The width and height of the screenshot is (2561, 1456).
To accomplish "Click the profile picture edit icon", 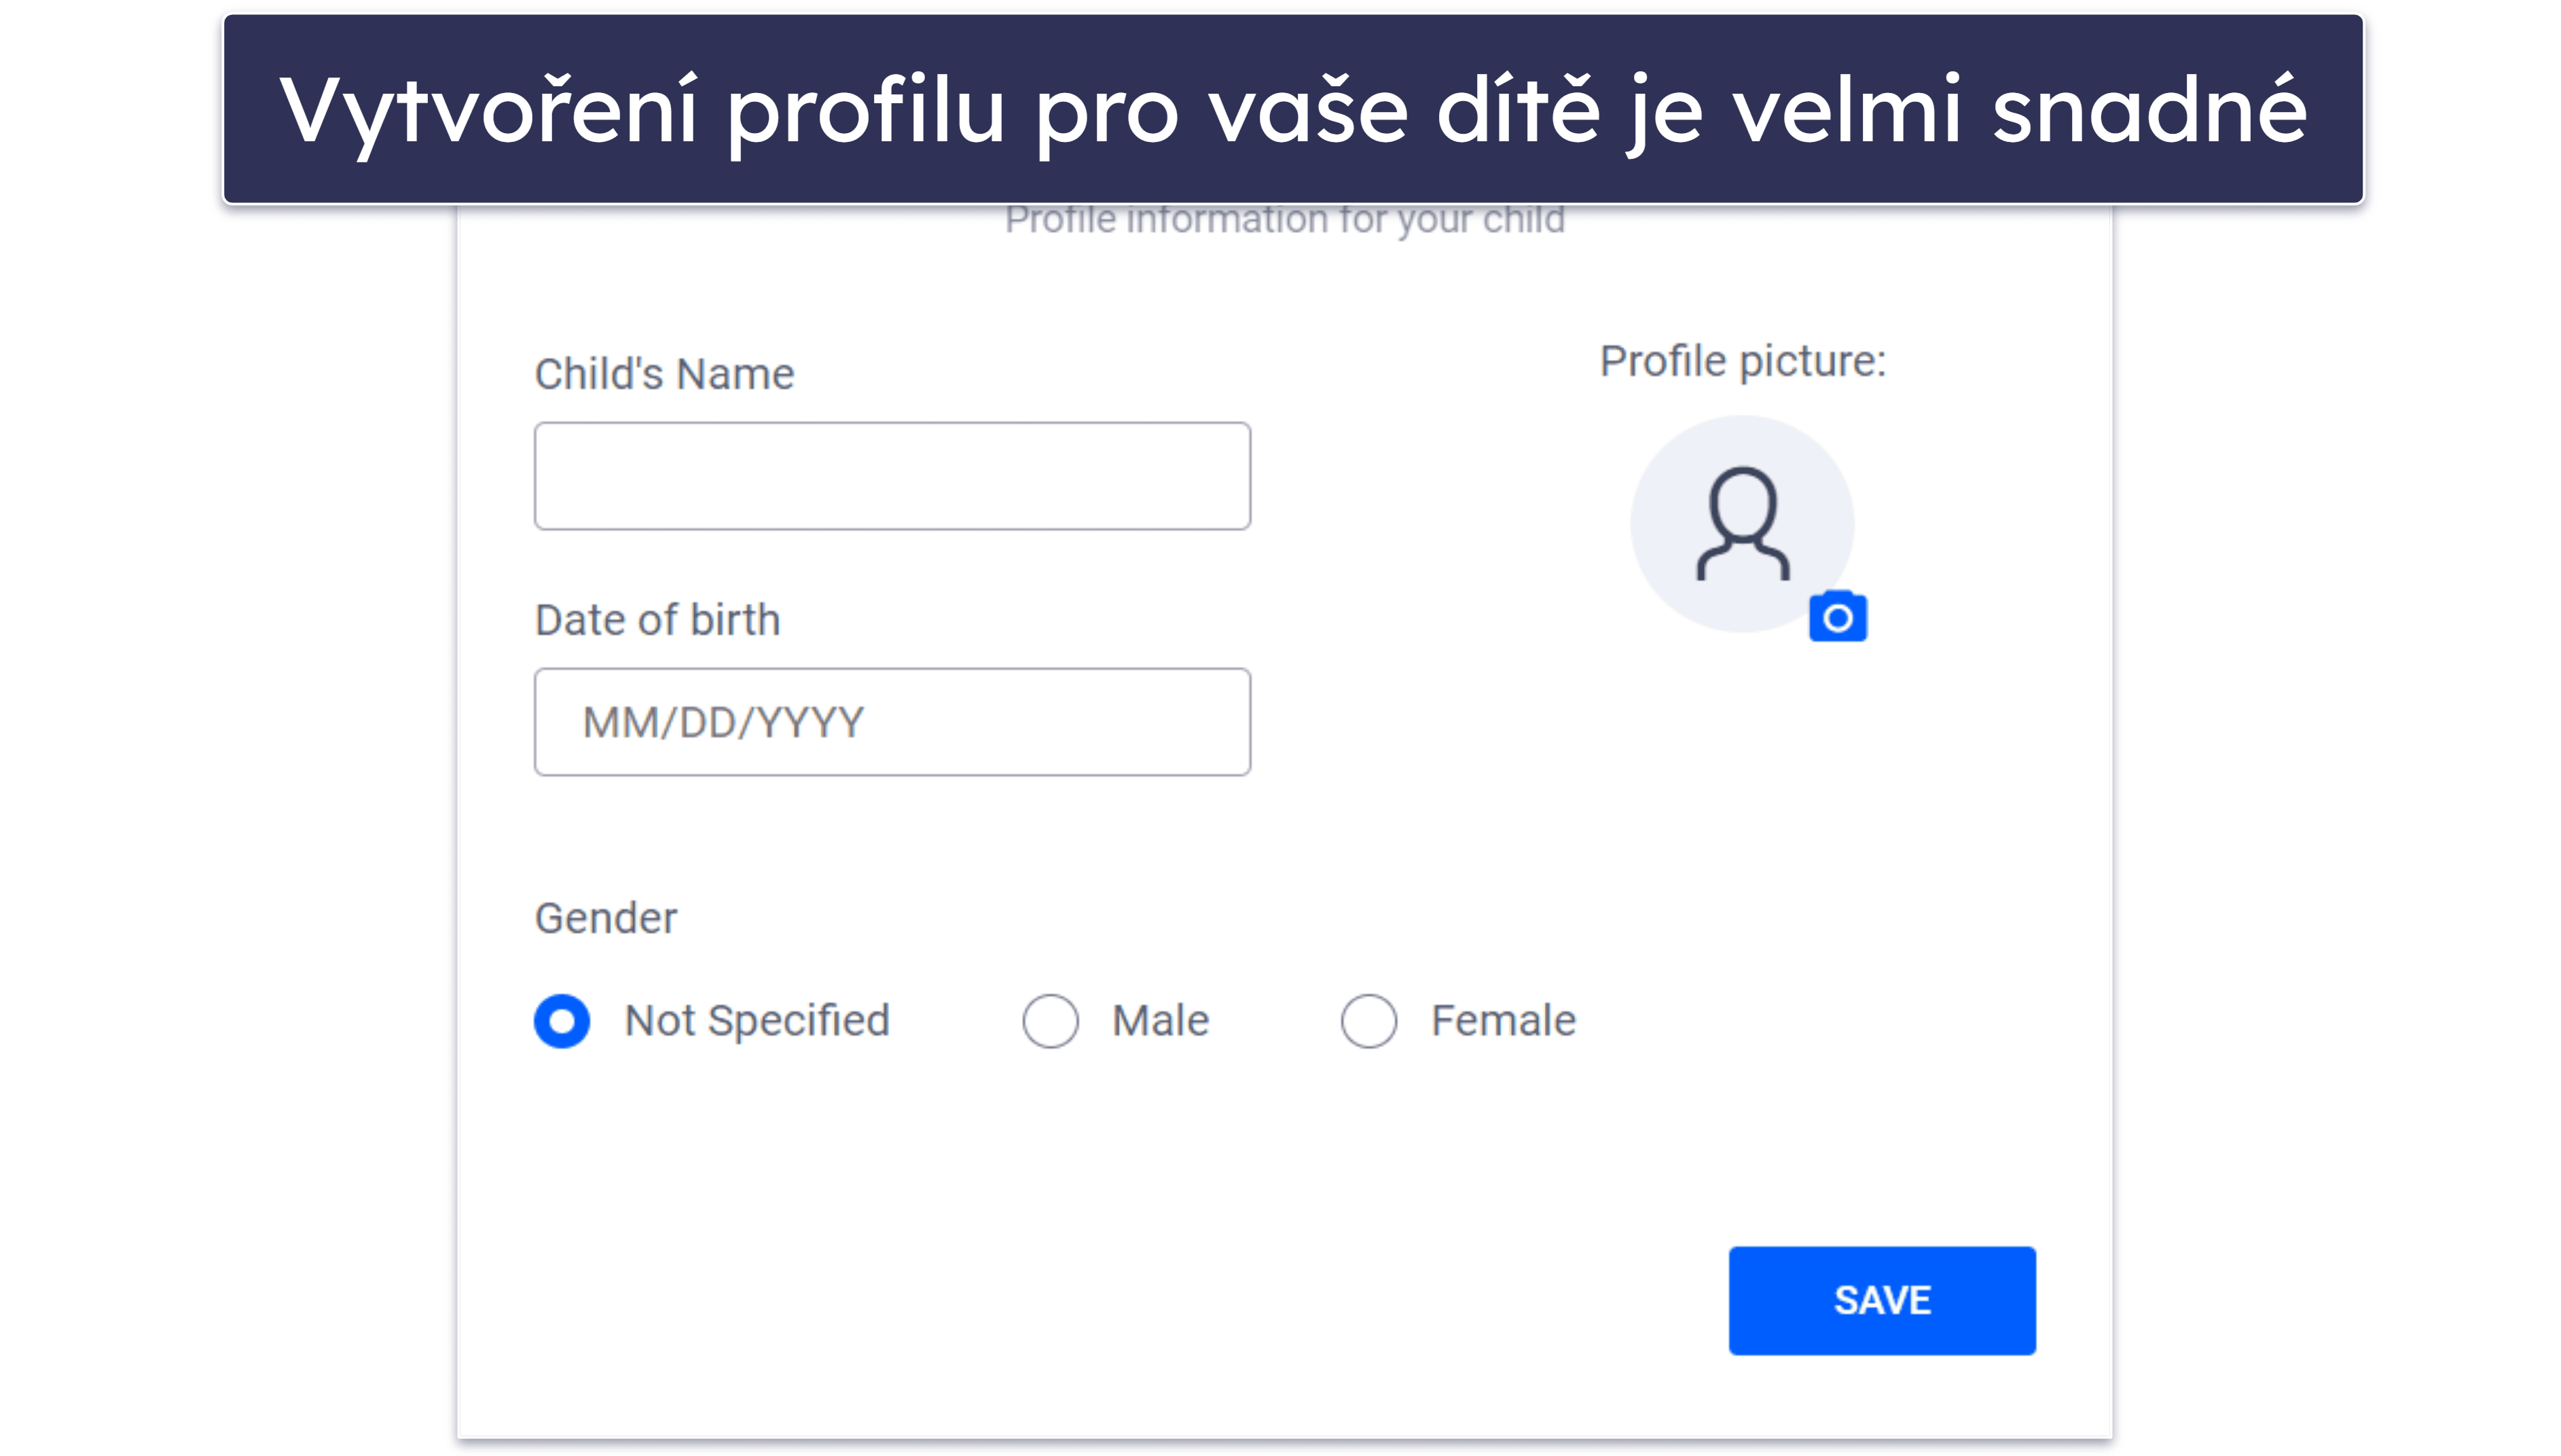I will [x=1840, y=617].
